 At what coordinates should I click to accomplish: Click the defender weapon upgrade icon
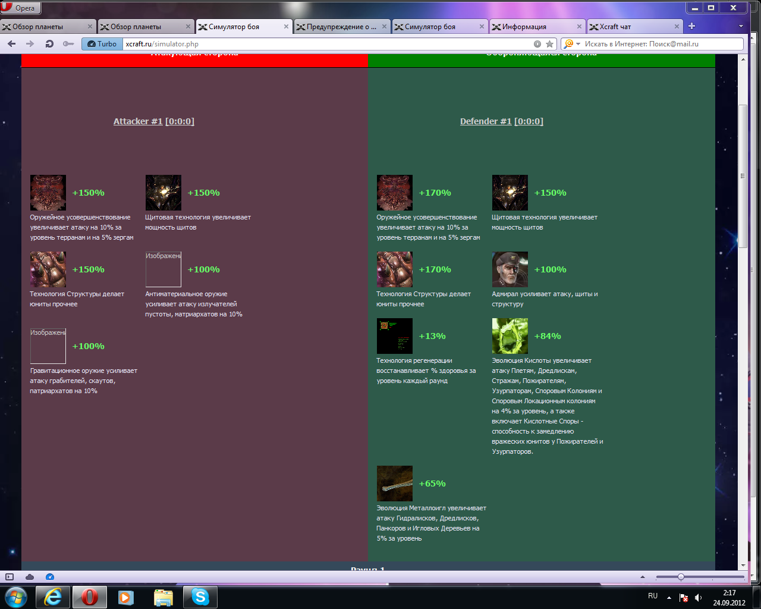pos(395,193)
